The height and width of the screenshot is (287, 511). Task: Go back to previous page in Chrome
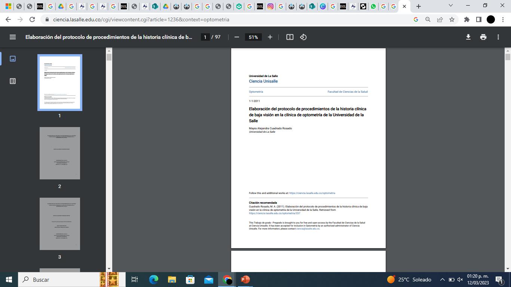click(x=8, y=19)
